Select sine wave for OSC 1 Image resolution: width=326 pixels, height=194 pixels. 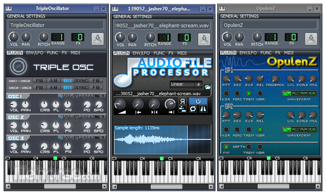pos(61,96)
